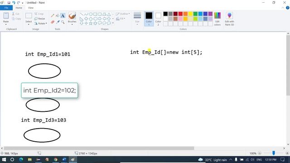Image resolution: width=290 pixels, height=163 pixels.
Task: Pick the purple color swatch
Action: click(x=210, y=14)
